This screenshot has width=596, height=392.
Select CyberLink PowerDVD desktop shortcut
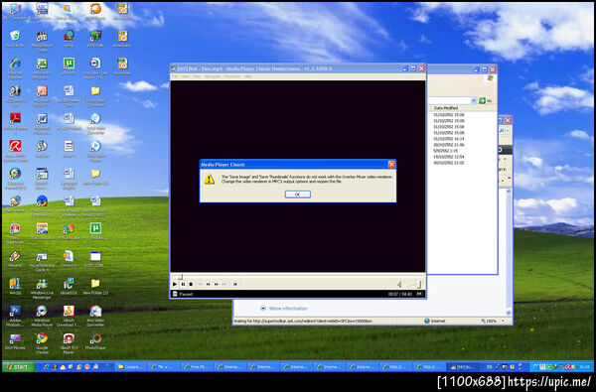coord(15,179)
